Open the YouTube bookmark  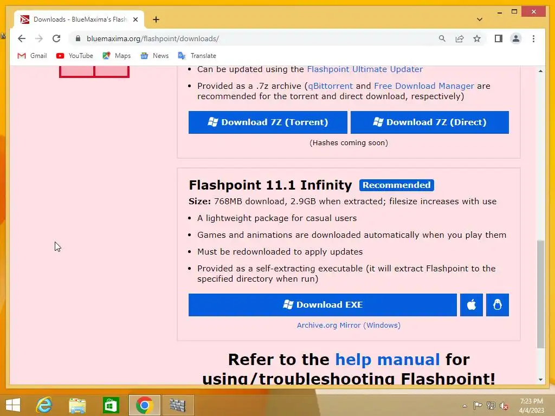(75, 56)
